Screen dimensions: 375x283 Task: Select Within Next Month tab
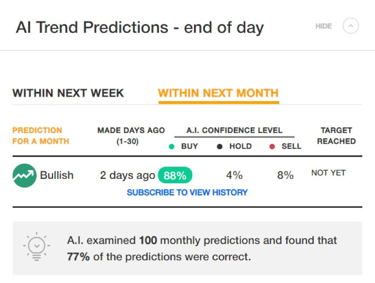point(219,93)
